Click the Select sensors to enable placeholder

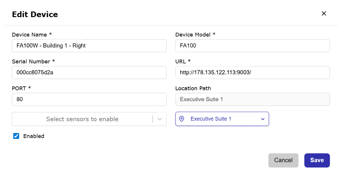[x=82, y=119]
